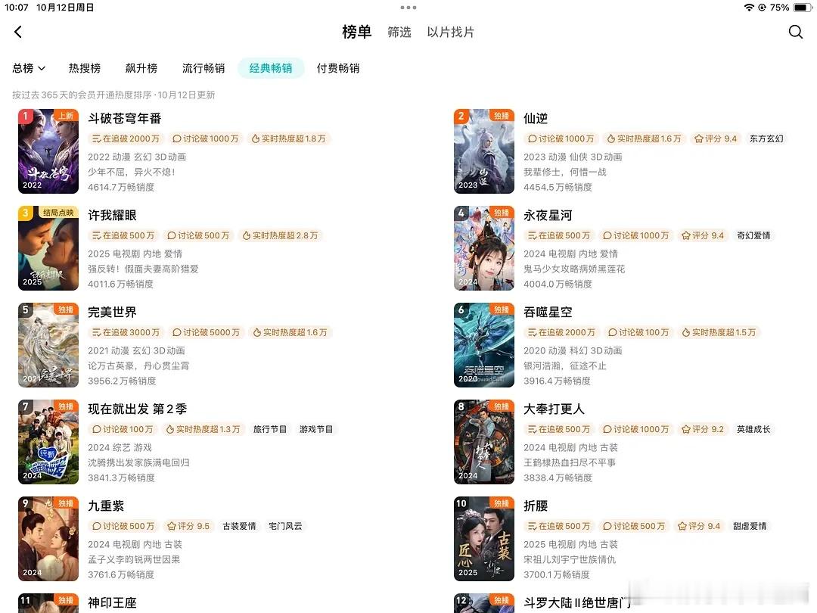
Task: Open search with magnifier icon
Action: coord(795,33)
